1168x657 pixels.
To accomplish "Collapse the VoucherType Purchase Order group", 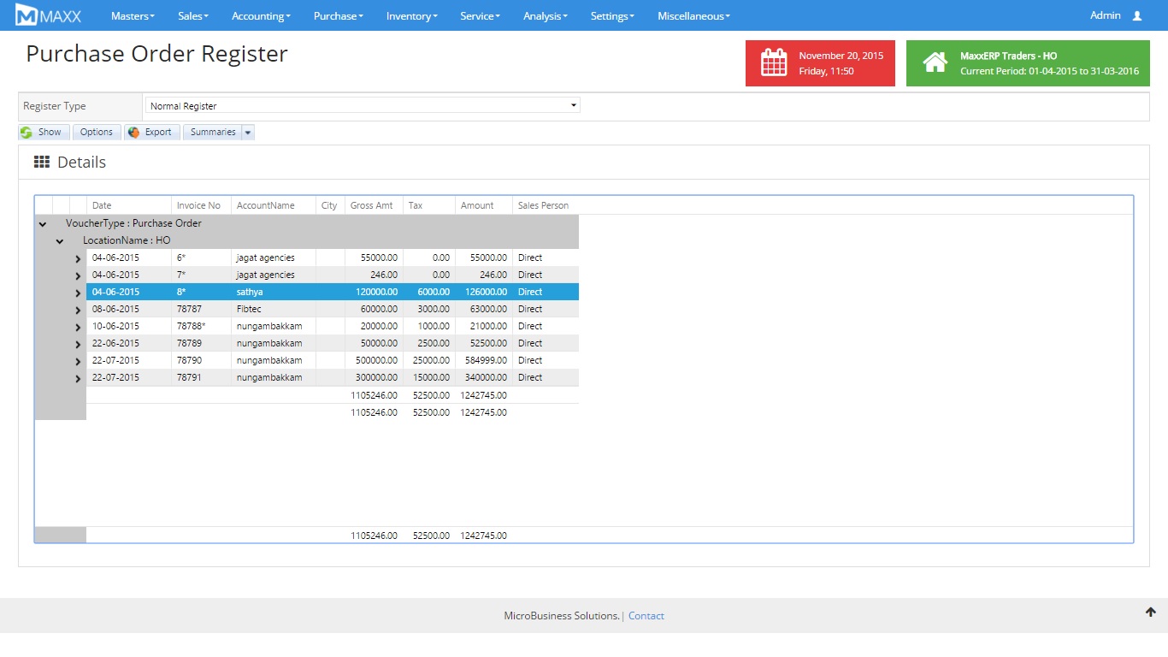I will coord(43,224).
